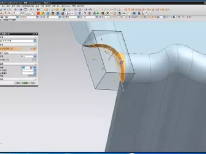
Task: Click the Cancel button at the dialog's bottom right
Action: pos(33,83)
